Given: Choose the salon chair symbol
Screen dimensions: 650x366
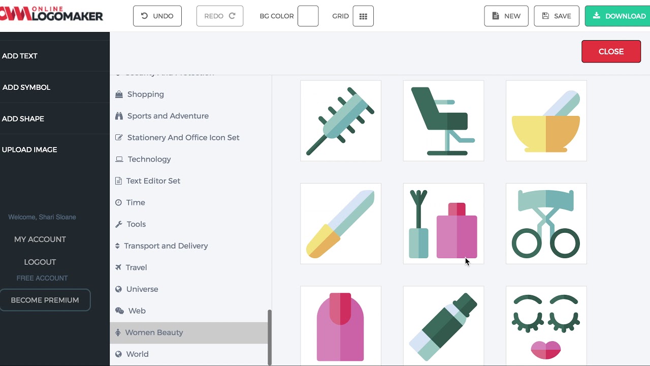Looking at the screenshot, I should pyautogui.click(x=443, y=121).
